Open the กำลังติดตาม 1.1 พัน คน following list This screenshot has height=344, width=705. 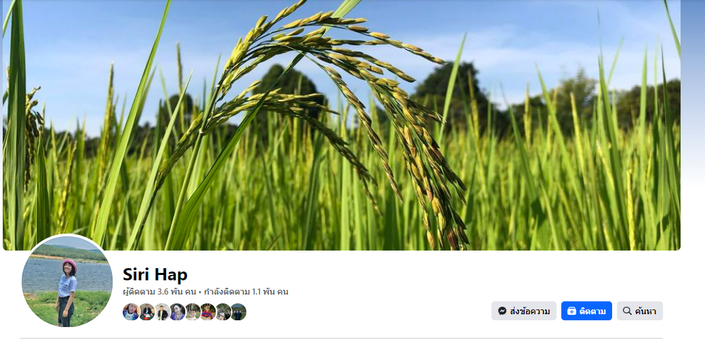246,292
